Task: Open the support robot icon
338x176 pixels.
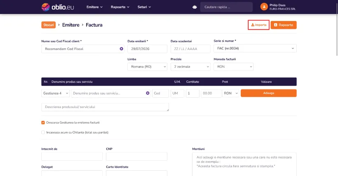Action: (195, 7)
